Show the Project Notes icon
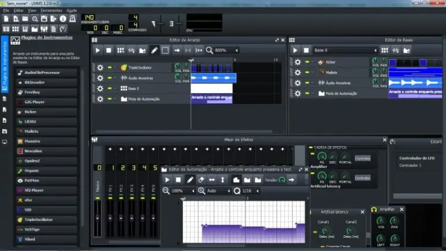 tap(53, 29)
